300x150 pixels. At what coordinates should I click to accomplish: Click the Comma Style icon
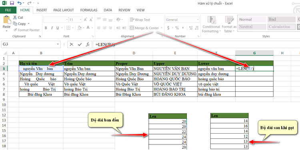point(183,28)
